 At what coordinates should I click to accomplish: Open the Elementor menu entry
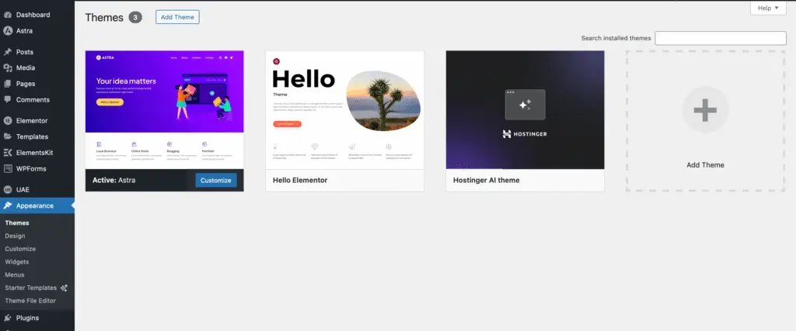point(37,120)
